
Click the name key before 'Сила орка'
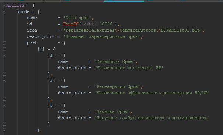pos(32,18)
